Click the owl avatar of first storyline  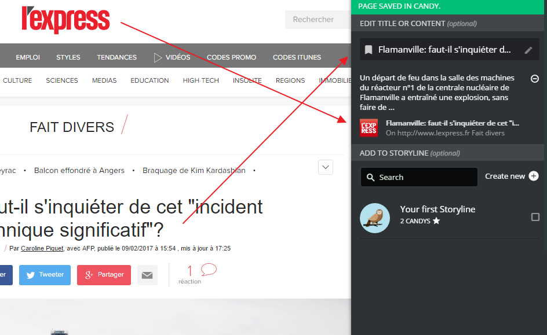click(x=375, y=218)
